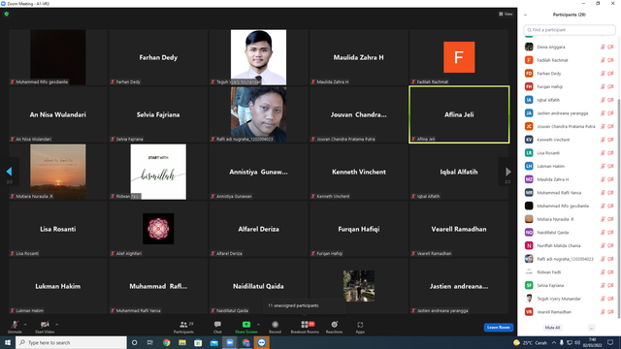Click the Mute All button
This screenshot has height=349, width=621.
pyautogui.click(x=552, y=328)
